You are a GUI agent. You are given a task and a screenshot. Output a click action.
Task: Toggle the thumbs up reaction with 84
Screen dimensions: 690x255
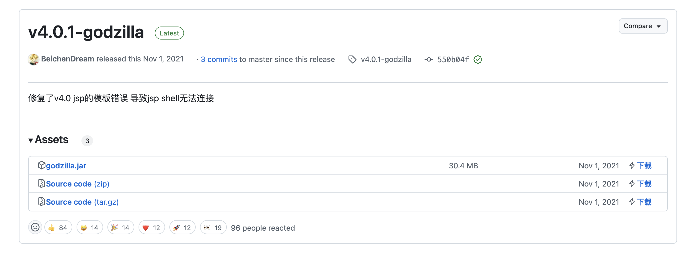pos(58,228)
